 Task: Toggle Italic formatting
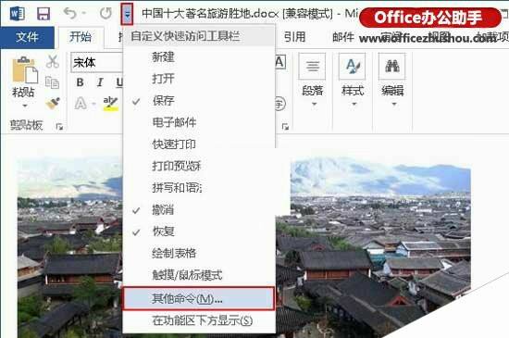[x=100, y=82]
